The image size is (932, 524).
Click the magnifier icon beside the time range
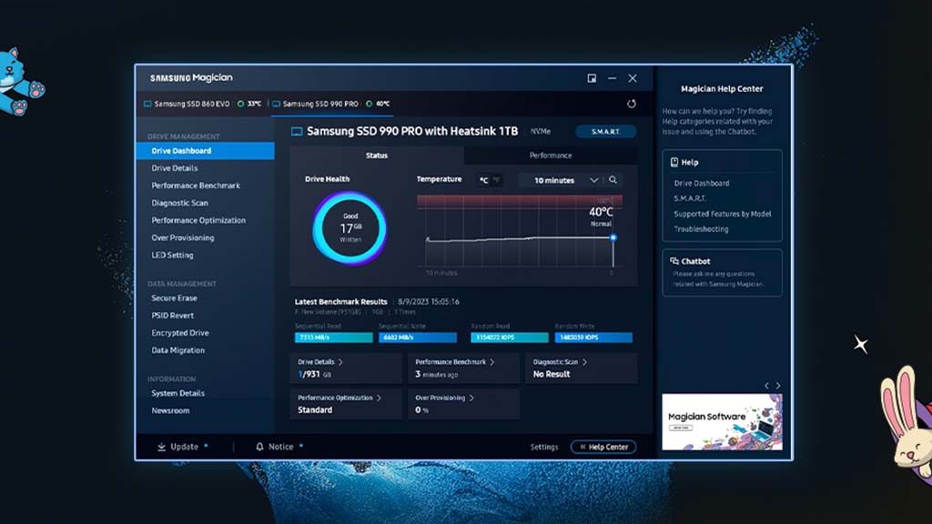click(x=613, y=180)
